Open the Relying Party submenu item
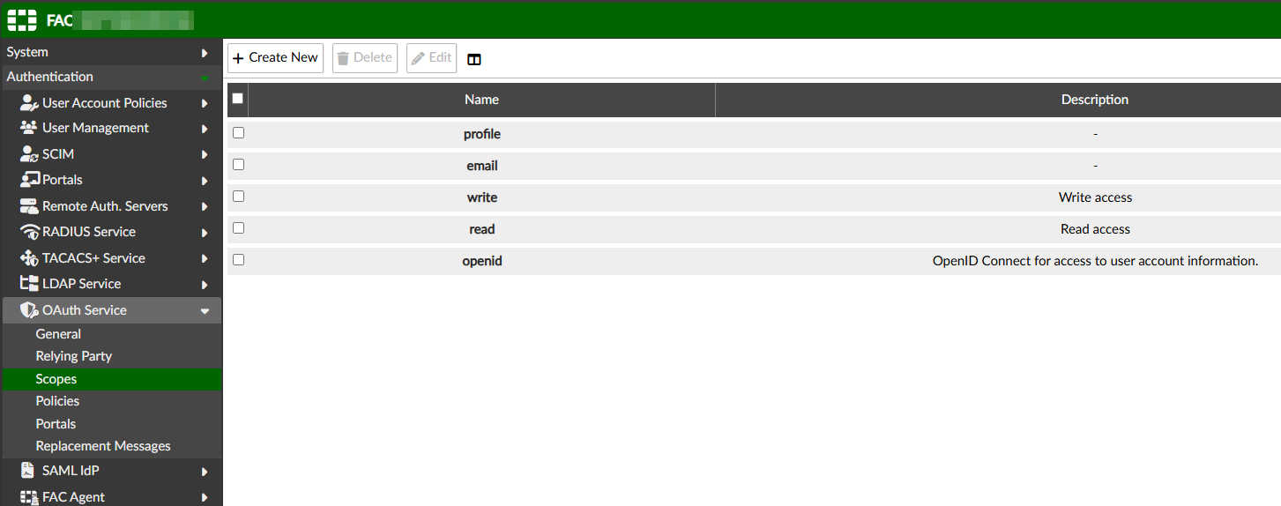Image resolution: width=1281 pixels, height=506 pixels. click(74, 356)
